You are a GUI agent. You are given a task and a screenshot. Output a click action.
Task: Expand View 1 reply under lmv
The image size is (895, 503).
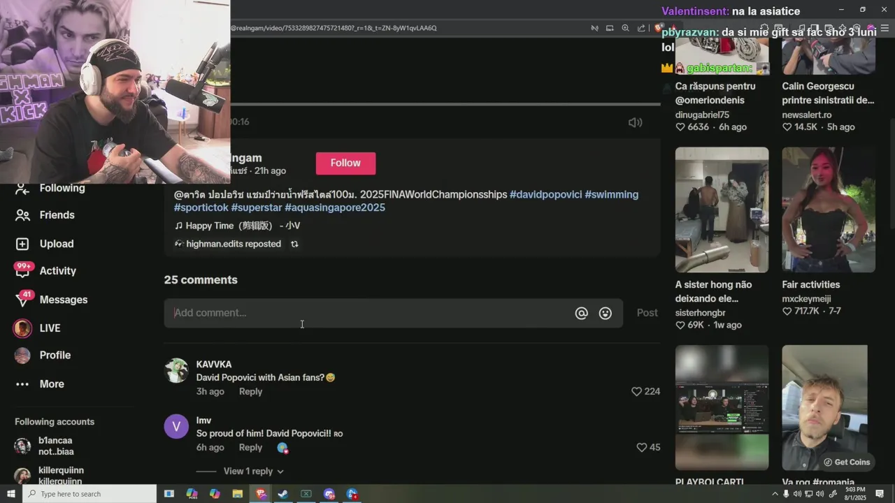pos(253,471)
